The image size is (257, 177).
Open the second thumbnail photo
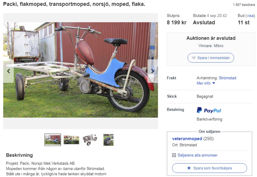[x=71, y=140]
